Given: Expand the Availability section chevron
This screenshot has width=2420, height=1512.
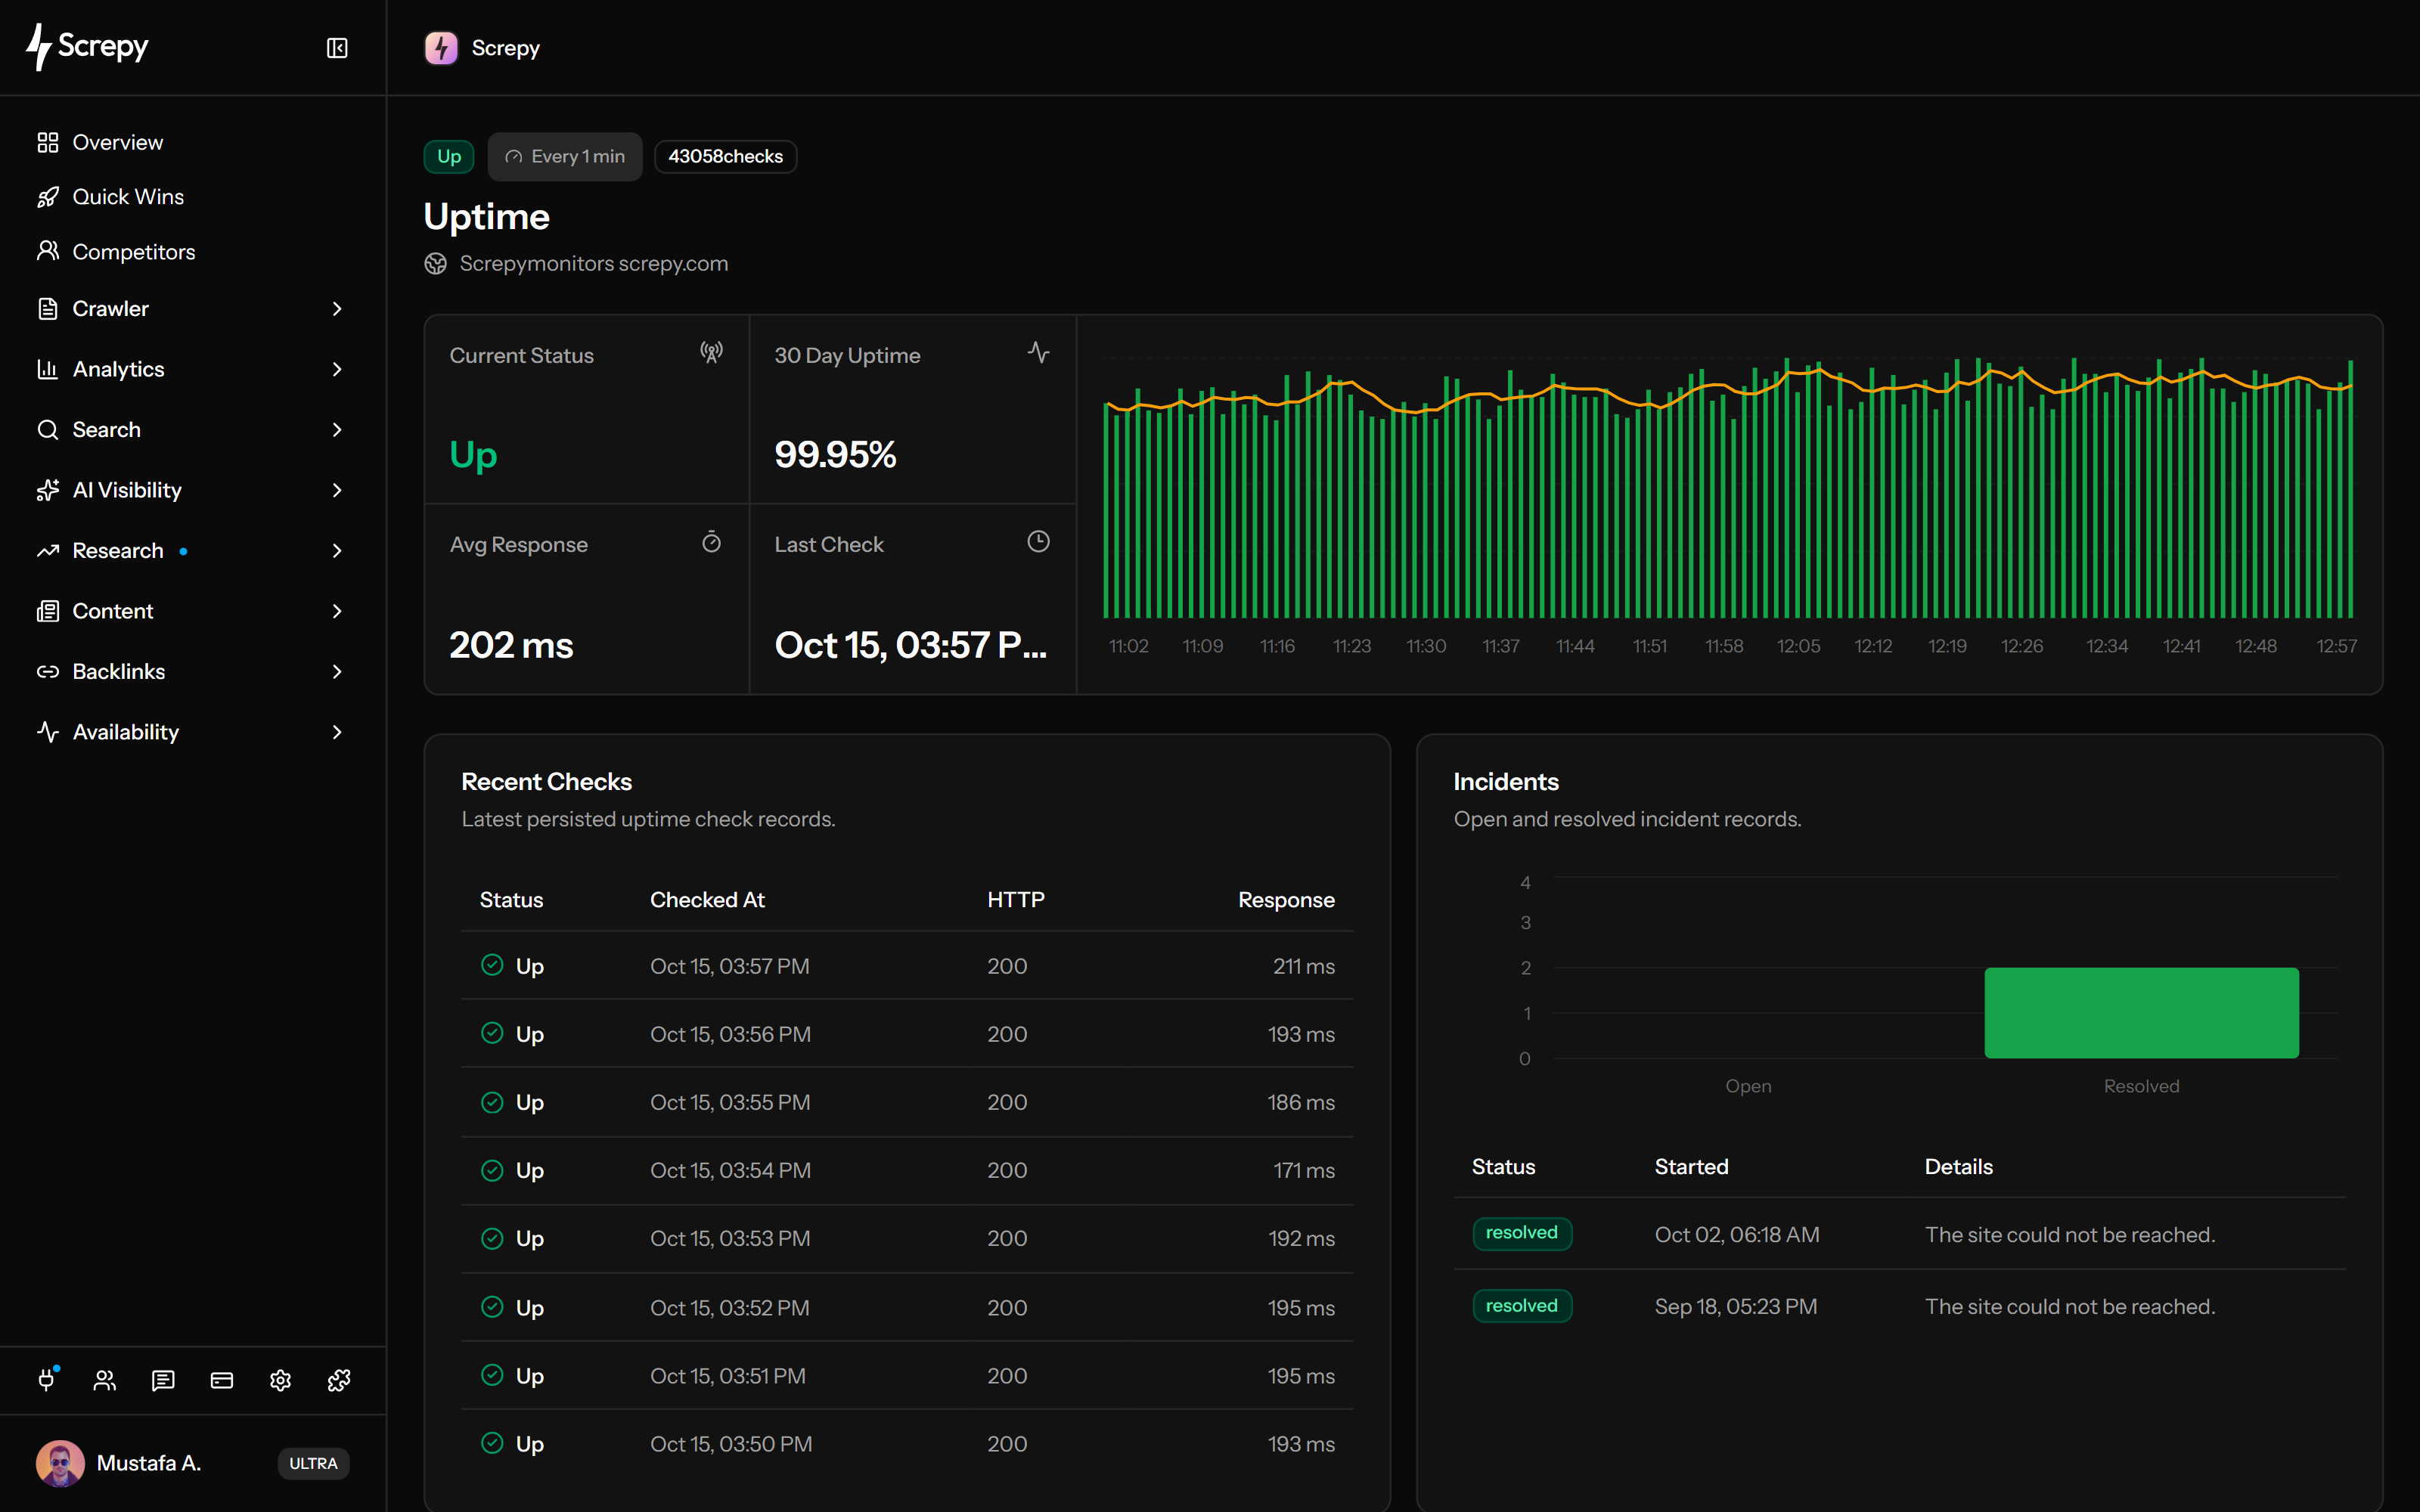Looking at the screenshot, I should tap(337, 732).
